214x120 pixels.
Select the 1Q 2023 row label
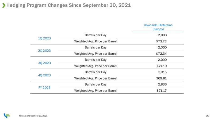44,38
